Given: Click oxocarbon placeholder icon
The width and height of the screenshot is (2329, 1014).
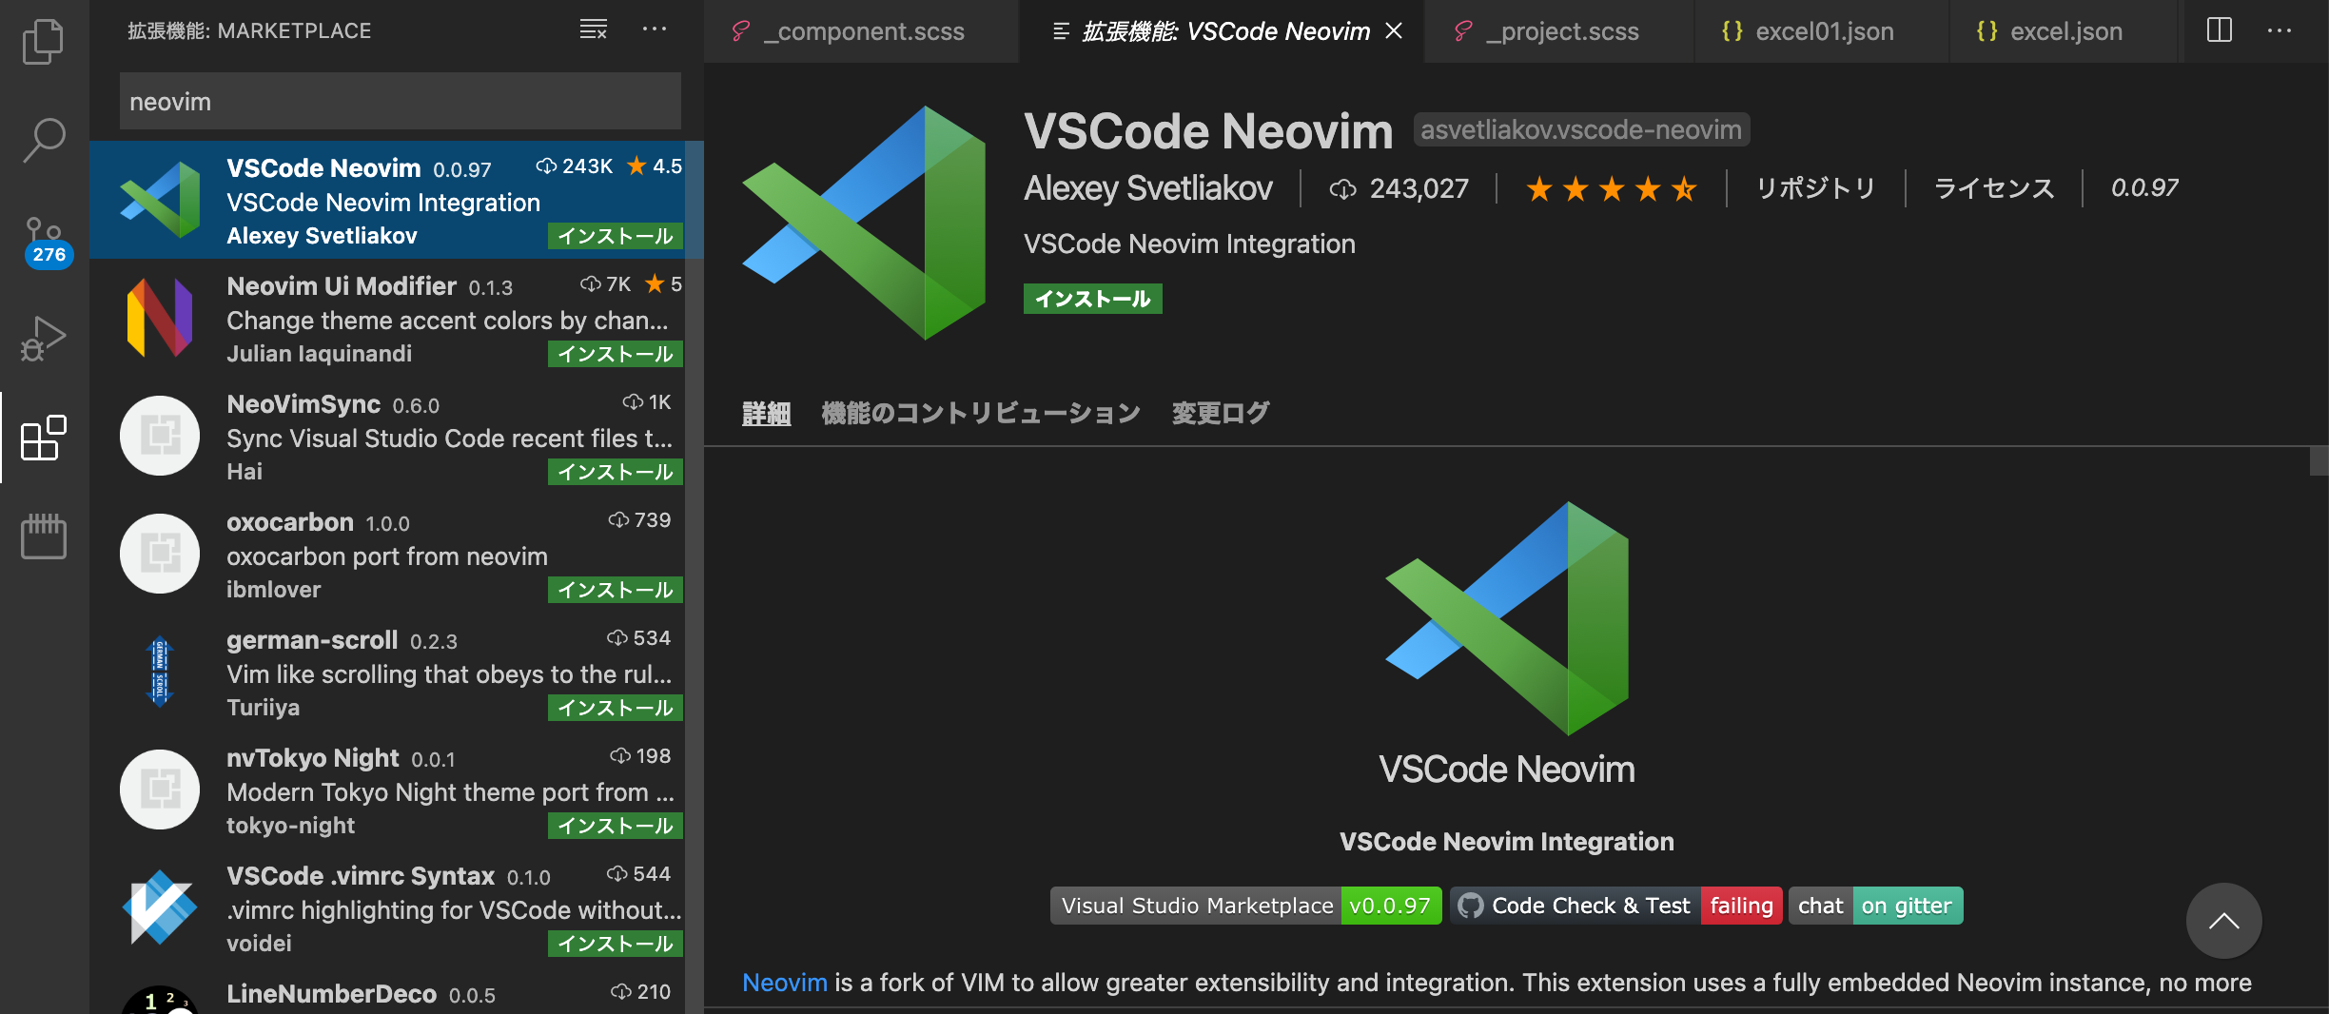Looking at the screenshot, I should coord(160,554).
